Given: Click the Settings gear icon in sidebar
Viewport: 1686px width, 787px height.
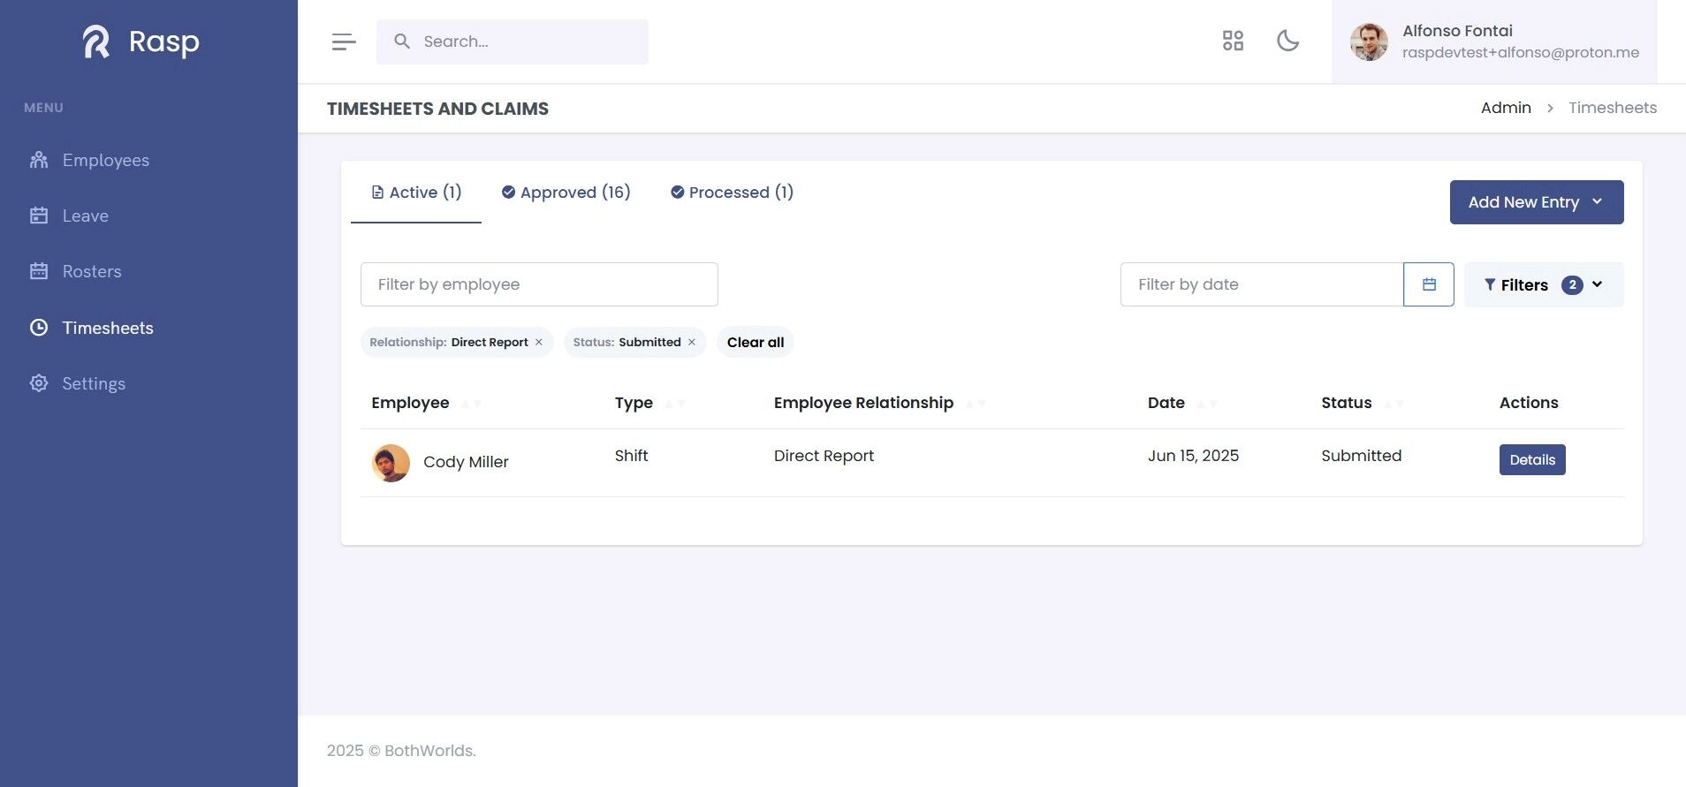Looking at the screenshot, I should (x=39, y=383).
